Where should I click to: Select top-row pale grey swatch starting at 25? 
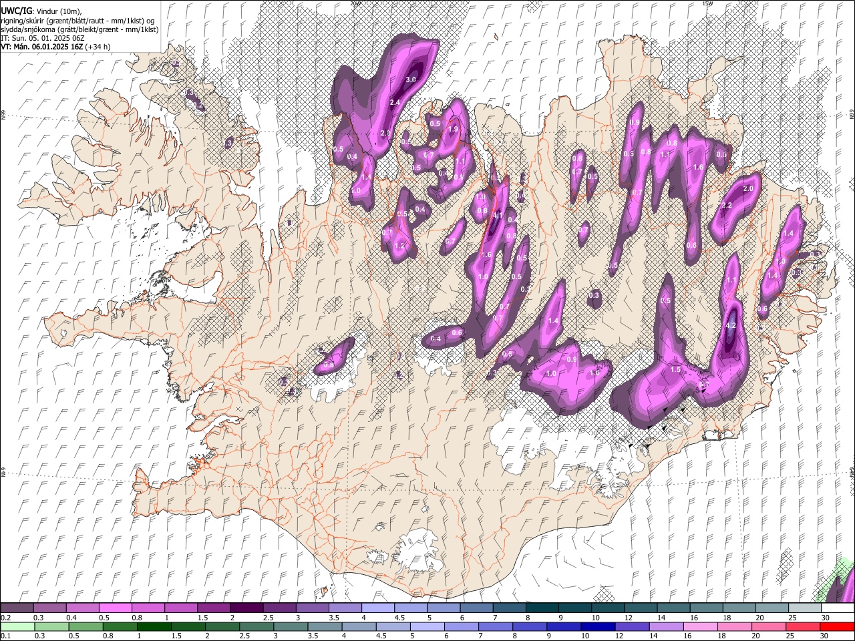click(x=805, y=608)
